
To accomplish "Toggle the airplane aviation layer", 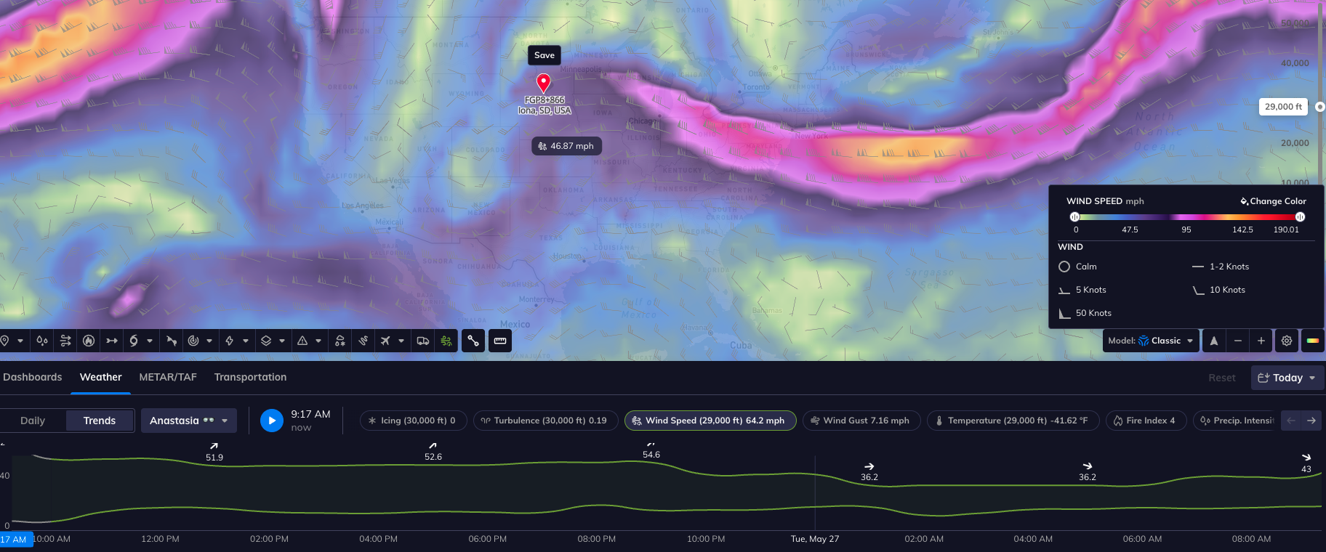I will coord(385,341).
